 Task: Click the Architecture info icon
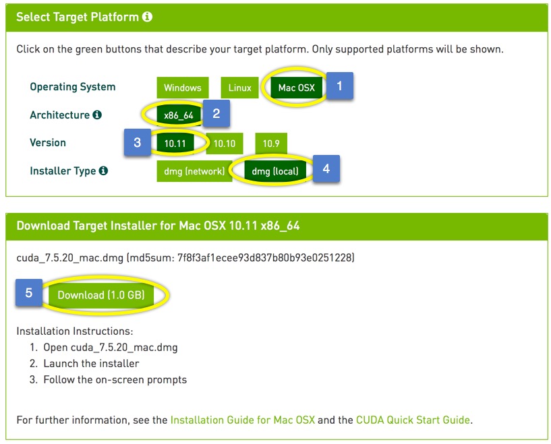click(x=97, y=115)
